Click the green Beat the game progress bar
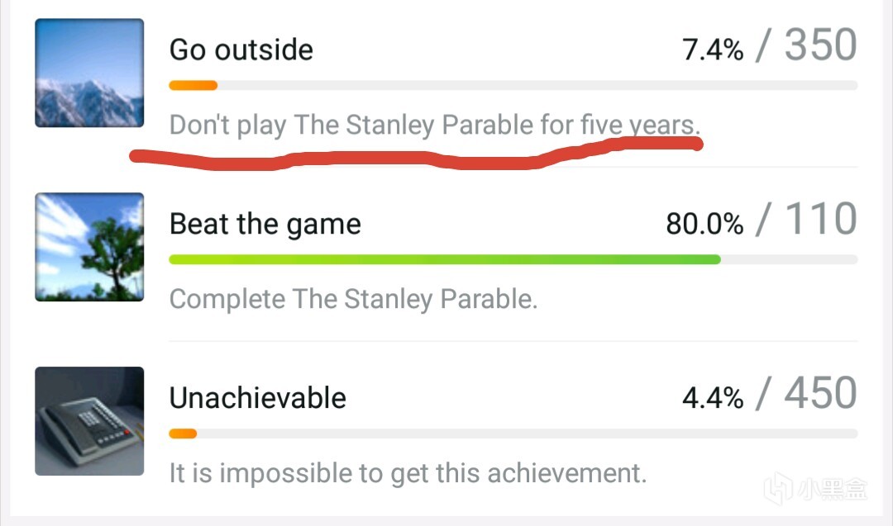Image resolution: width=893 pixels, height=526 pixels. pos(444,259)
